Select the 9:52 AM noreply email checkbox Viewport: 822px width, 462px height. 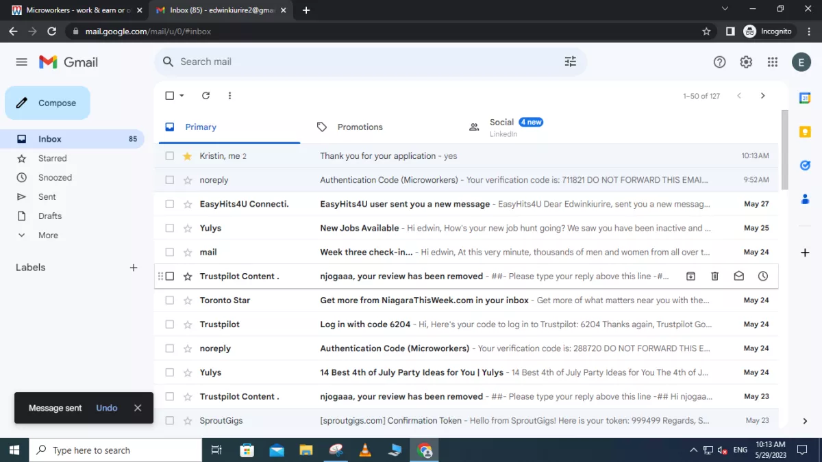coord(170,180)
